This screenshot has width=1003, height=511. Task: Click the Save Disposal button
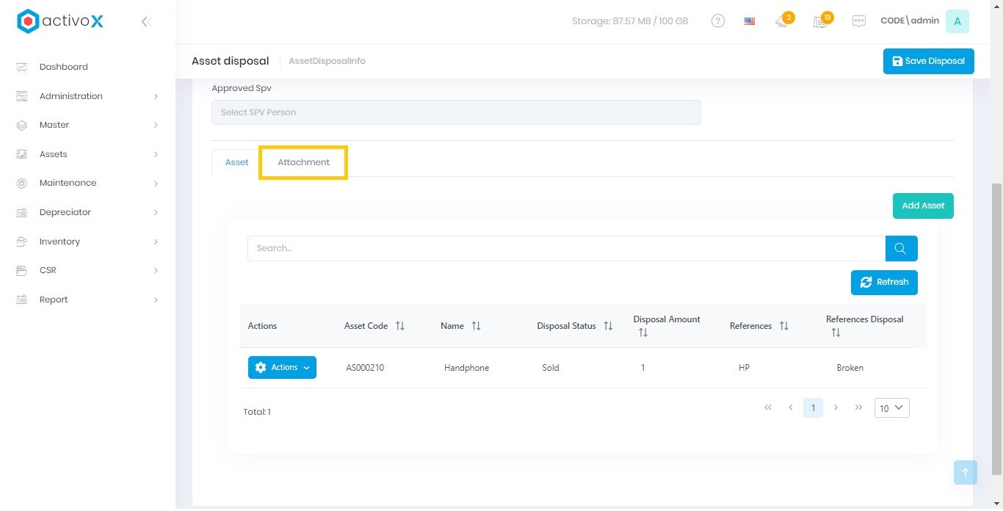click(928, 61)
